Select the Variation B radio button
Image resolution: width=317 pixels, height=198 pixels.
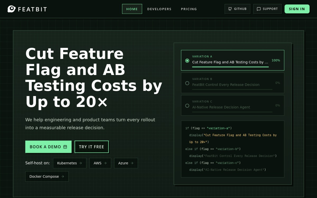187,83
